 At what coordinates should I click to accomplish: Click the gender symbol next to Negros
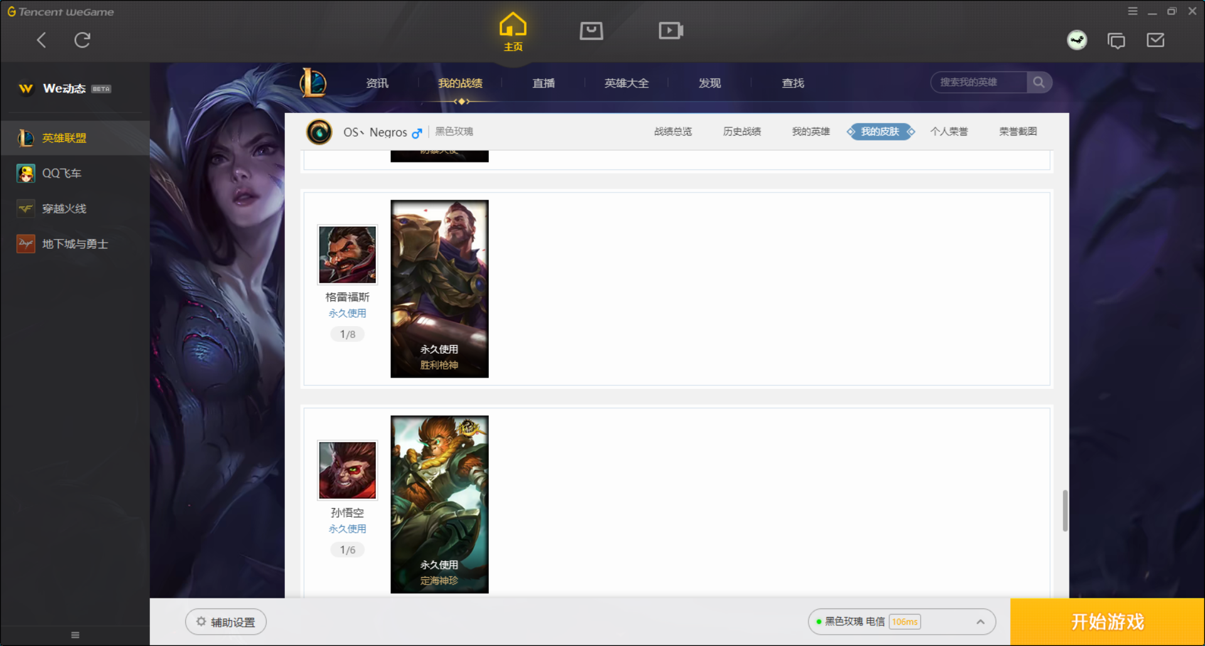click(x=417, y=132)
